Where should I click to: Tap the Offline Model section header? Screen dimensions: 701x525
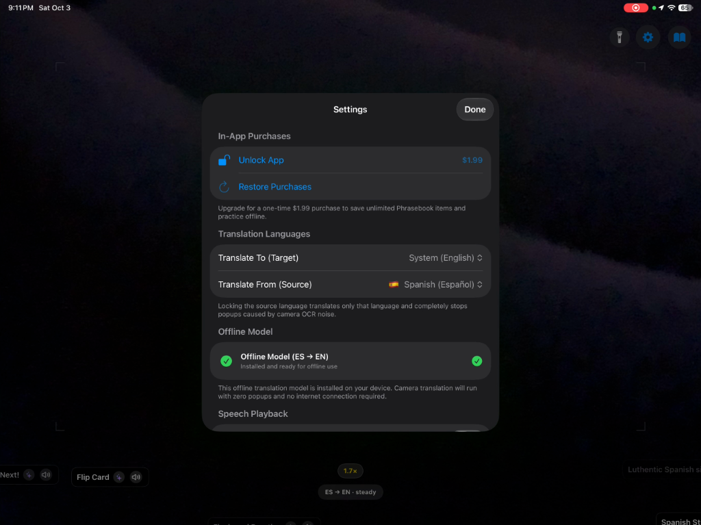(x=246, y=332)
